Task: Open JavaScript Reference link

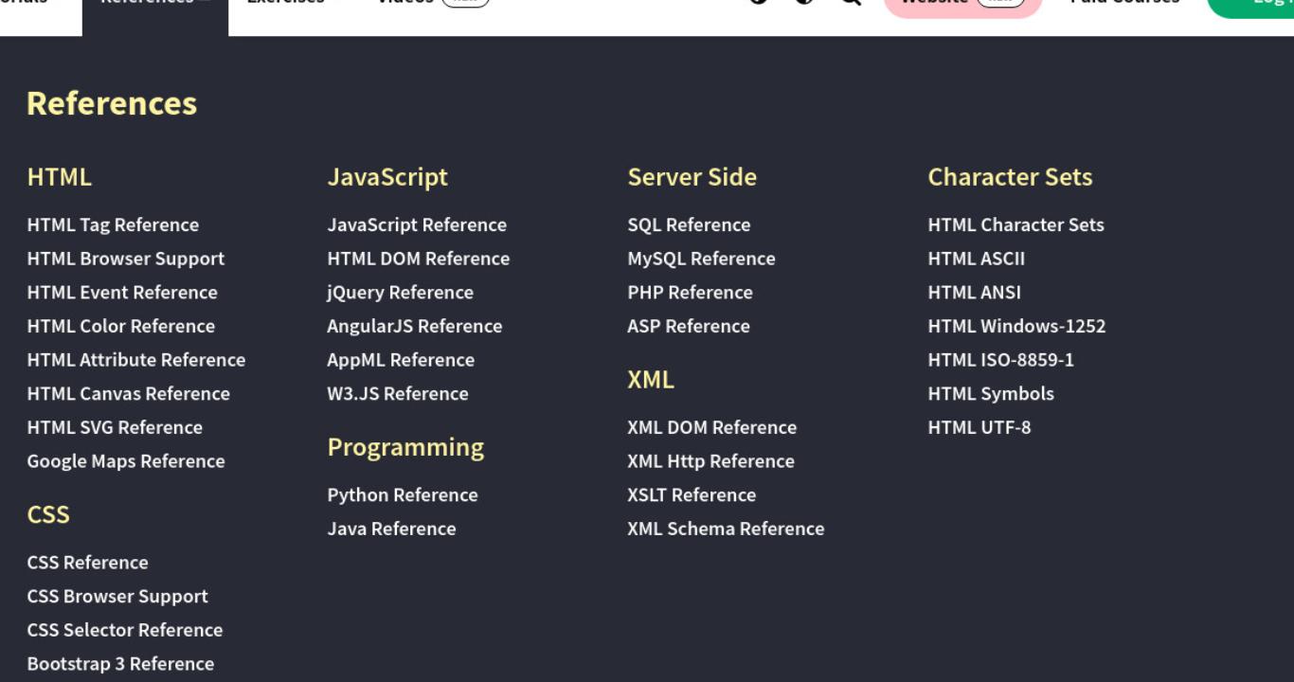Action: click(x=417, y=224)
